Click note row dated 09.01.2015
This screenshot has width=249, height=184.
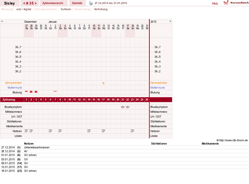tap(124, 163)
